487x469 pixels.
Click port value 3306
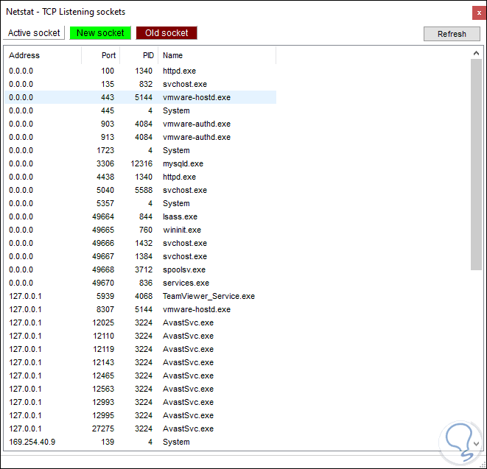[x=105, y=163]
